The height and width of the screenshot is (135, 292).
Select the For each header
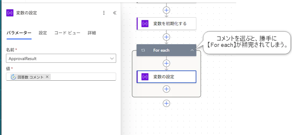(166, 50)
